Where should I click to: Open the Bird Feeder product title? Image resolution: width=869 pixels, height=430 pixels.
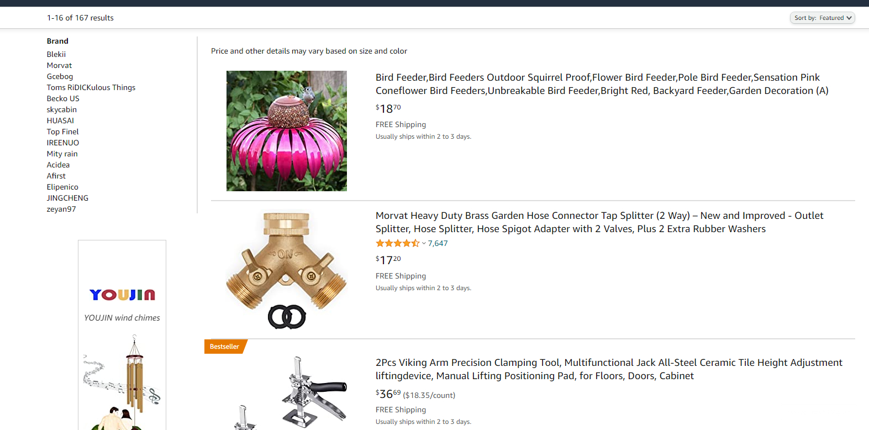(x=602, y=84)
